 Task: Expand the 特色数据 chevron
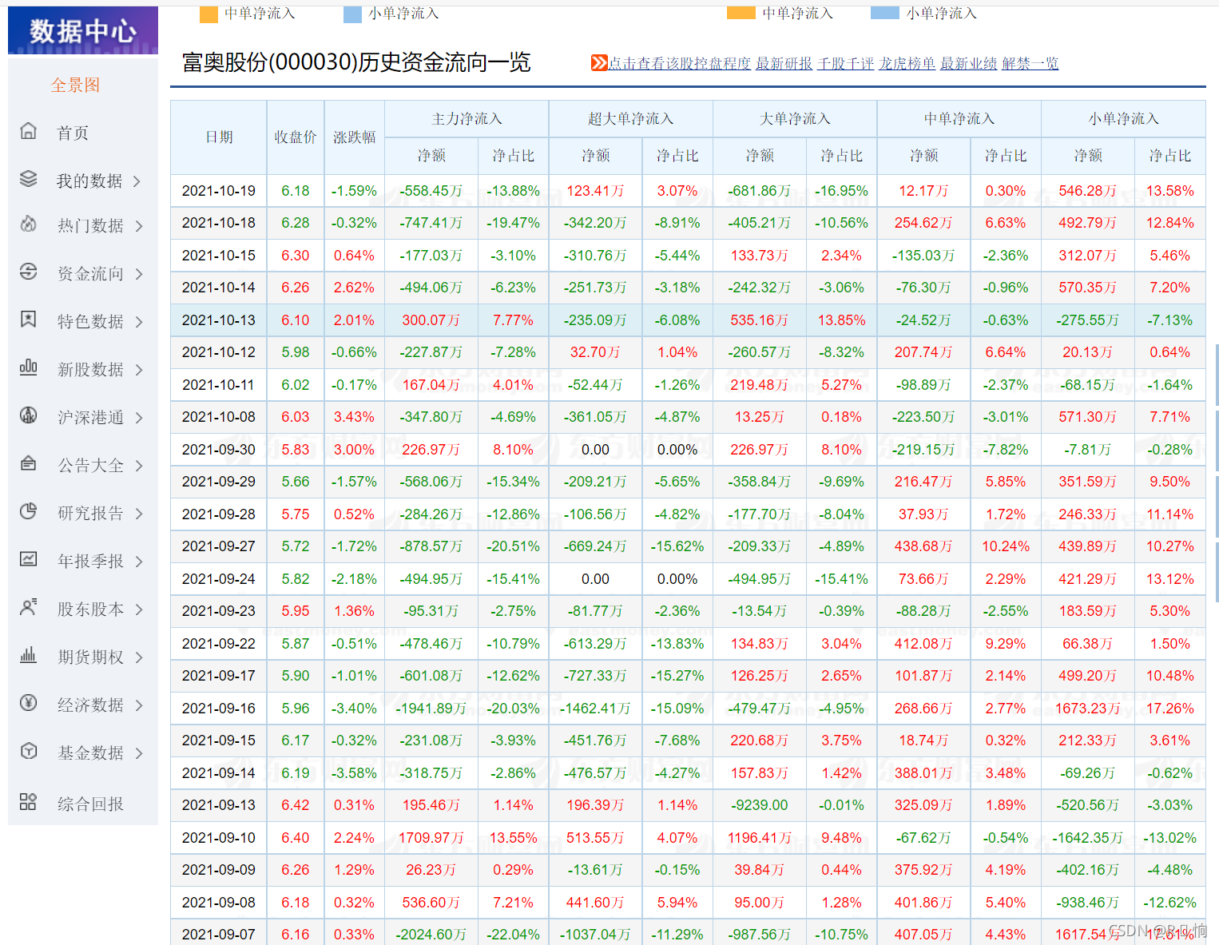click(x=139, y=322)
